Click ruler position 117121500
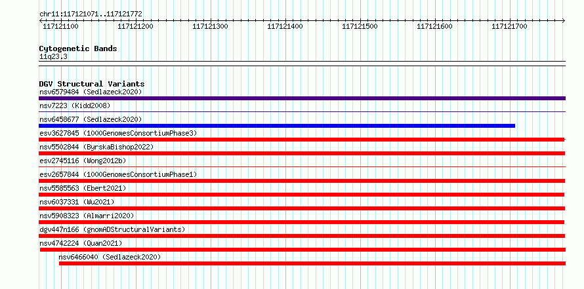Image resolution: width=584 pixels, height=289 pixels. pyautogui.click(x=360, y=26)
